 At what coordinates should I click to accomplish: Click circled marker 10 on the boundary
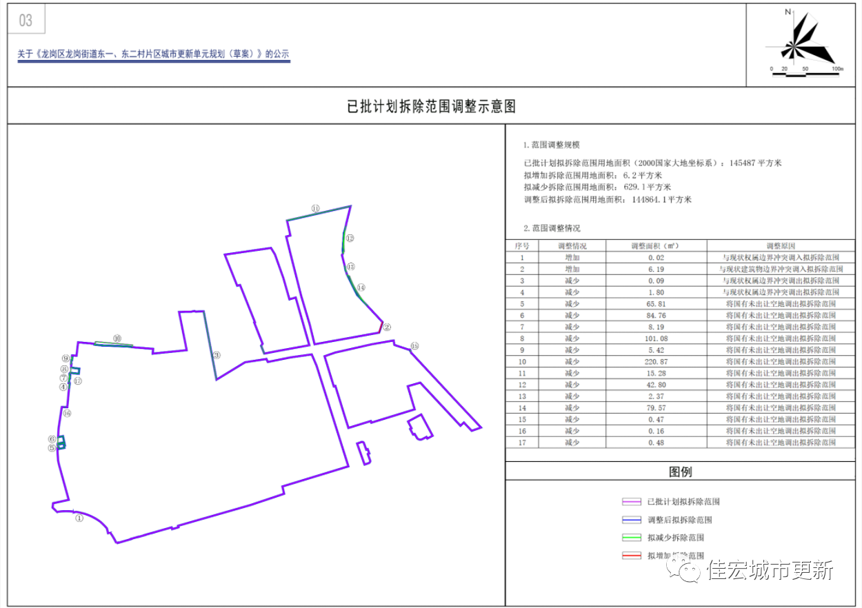click(x=117, y=338)
